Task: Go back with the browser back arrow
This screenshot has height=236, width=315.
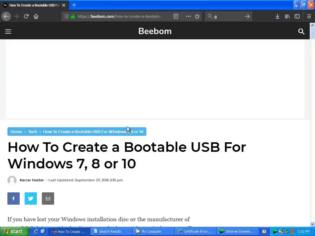Action: click(x=6, y=16)
